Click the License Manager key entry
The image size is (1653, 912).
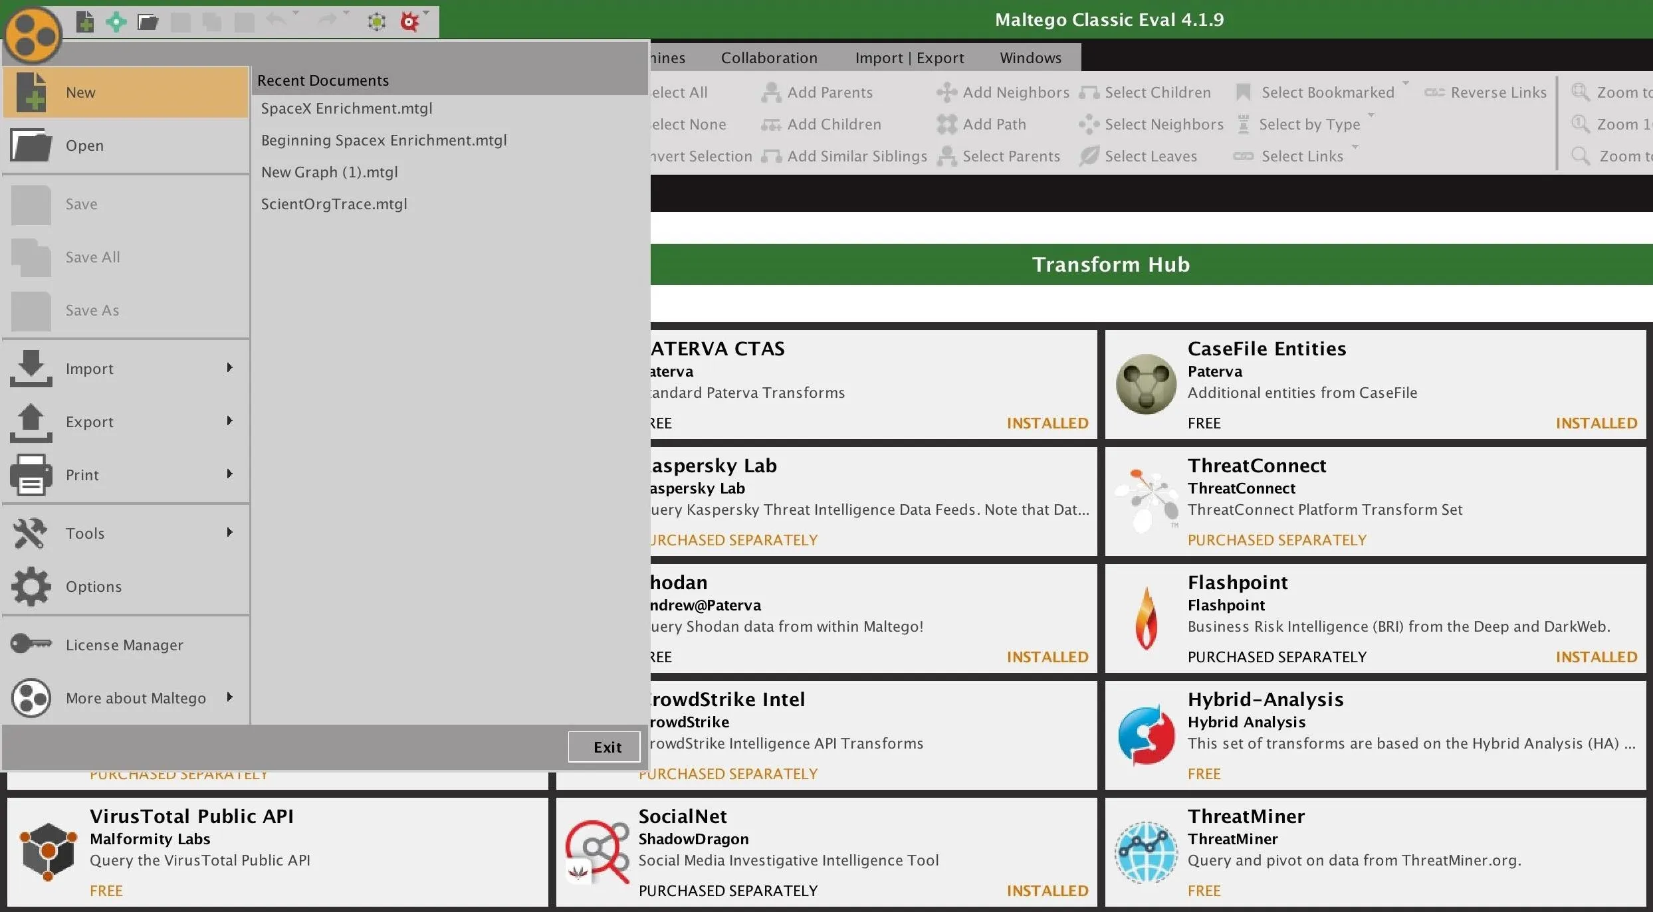click(126, 644)
